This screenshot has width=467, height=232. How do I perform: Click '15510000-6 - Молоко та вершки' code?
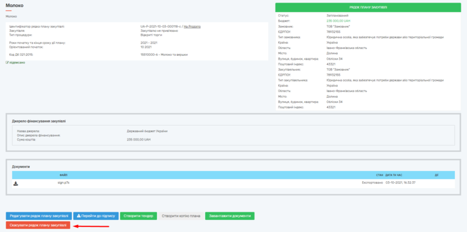pos(164,55)
